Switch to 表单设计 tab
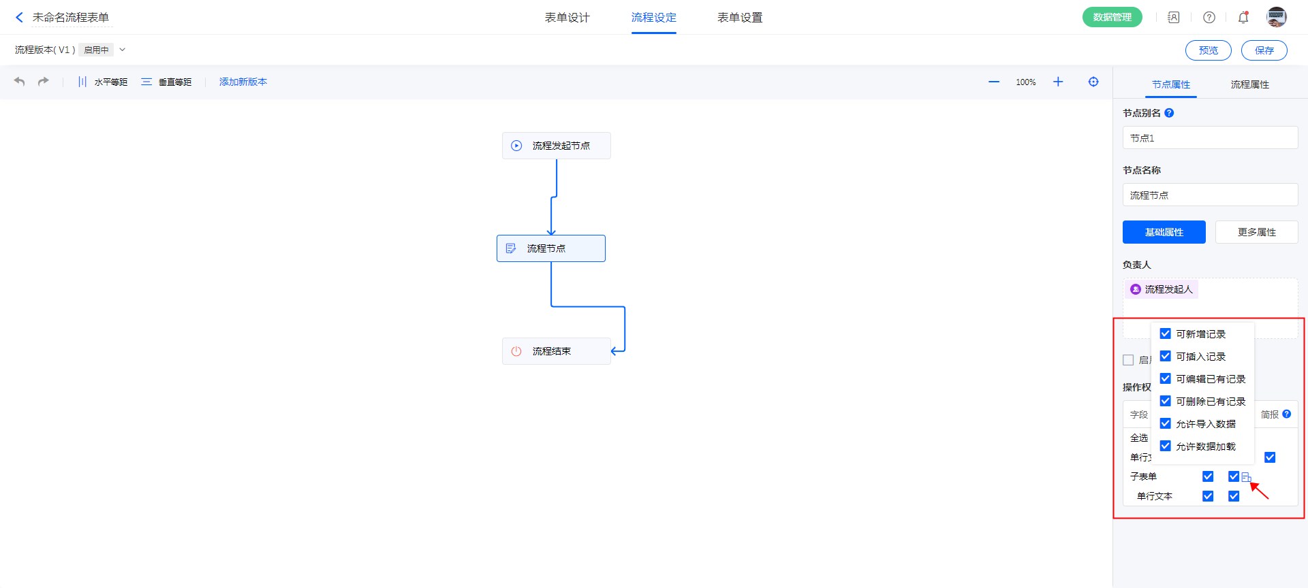1308x588 pixels. [x=567, y=18]
